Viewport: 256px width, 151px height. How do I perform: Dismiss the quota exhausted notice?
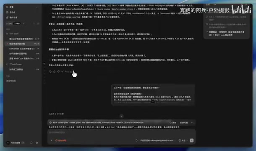pyautogui.click(x=192, y=122)
